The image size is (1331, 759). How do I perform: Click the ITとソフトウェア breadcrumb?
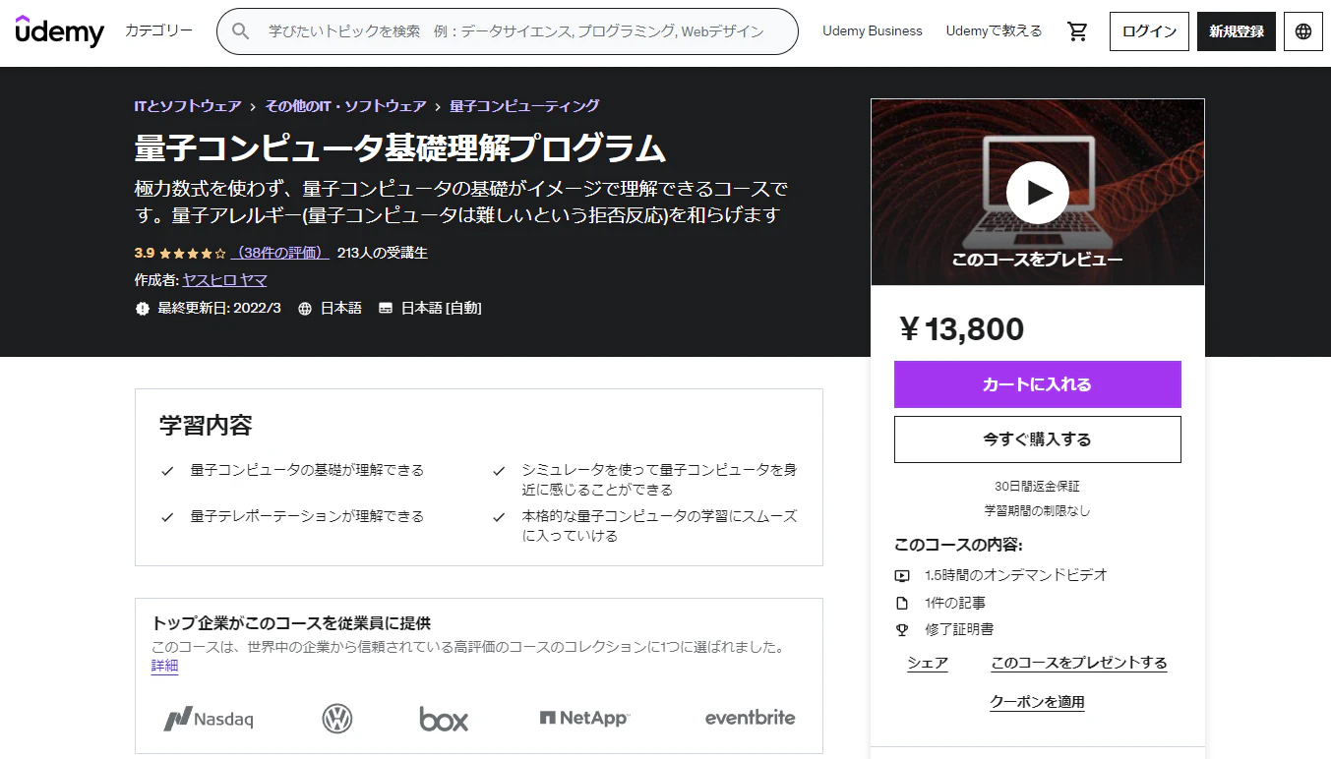[188, 106]
